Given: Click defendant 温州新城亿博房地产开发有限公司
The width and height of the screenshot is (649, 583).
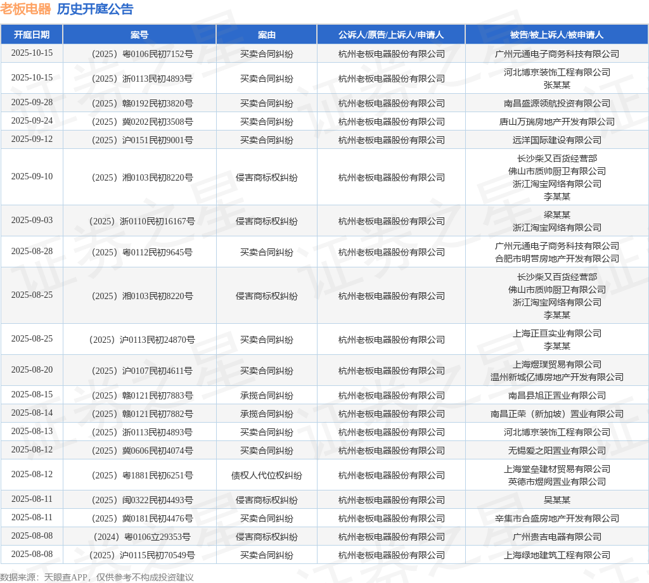Looking at the screenshot, I should pos(556,377).
